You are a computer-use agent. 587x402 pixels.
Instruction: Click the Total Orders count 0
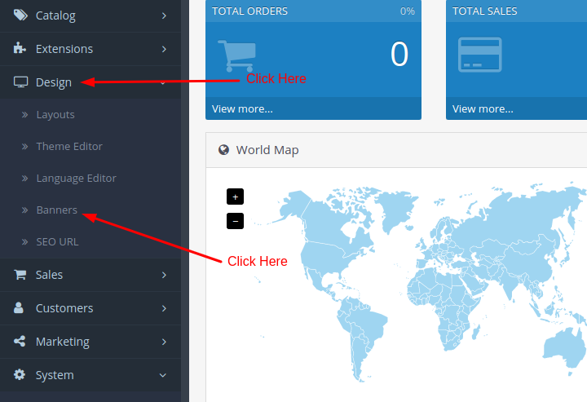coord(399,55)
